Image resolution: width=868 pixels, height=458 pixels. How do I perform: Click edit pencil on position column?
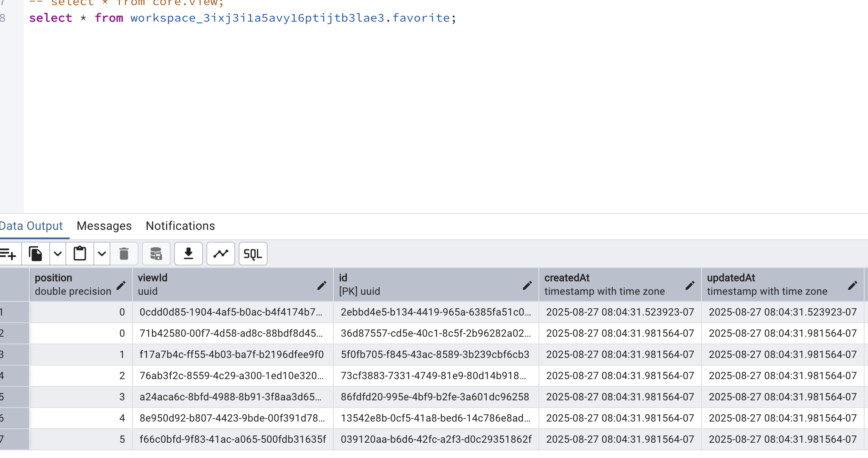[x=121, y=285]
